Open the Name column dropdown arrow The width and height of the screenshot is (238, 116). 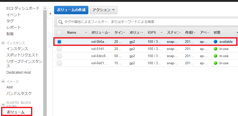86,33
